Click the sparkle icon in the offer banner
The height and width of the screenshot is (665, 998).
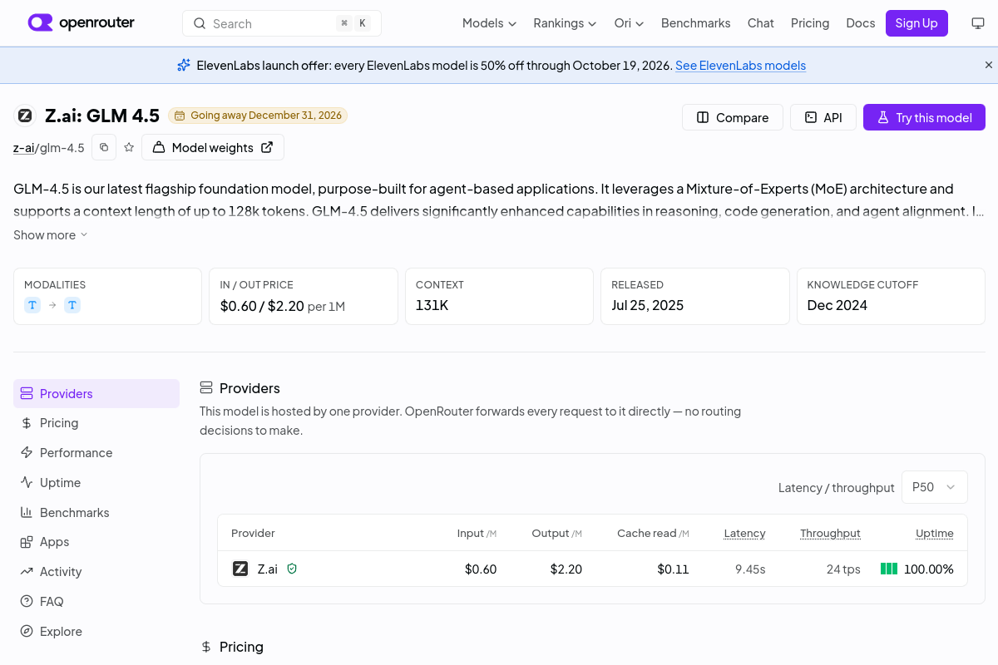pyautogui.click(x=184, y=65)
